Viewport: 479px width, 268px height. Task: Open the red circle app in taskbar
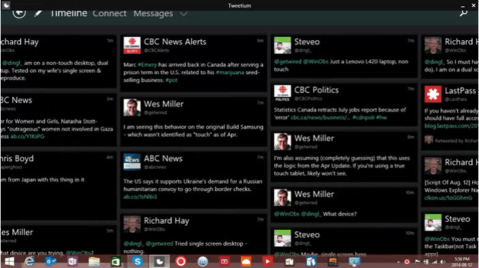[x=180, y=262]
